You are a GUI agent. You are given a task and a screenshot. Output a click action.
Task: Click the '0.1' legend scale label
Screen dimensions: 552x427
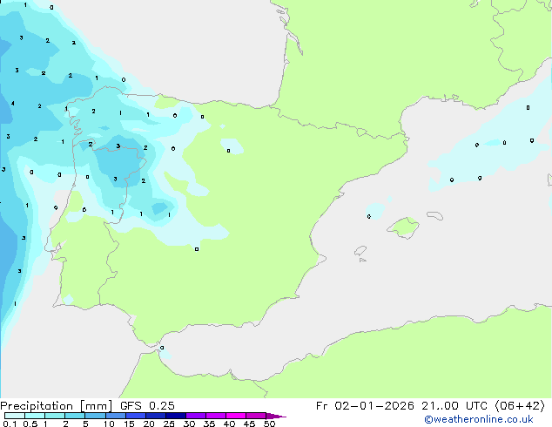point(10,424)
